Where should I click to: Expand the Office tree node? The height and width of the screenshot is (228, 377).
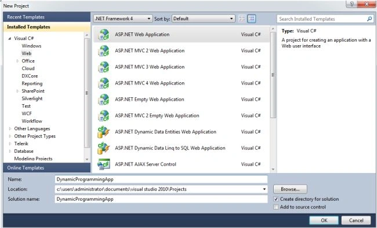coord(17,61)
